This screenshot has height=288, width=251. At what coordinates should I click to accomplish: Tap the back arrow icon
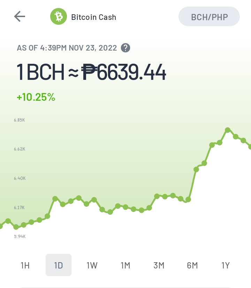click(x=20, y=16)
